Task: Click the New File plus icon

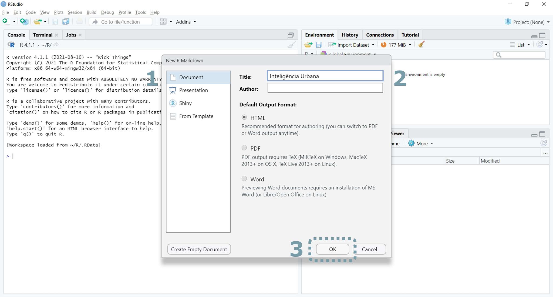Action: coord(5,21)
